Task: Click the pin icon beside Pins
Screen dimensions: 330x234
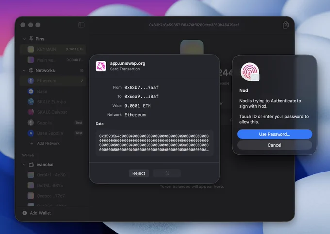Action: click(x=31, y=39)
